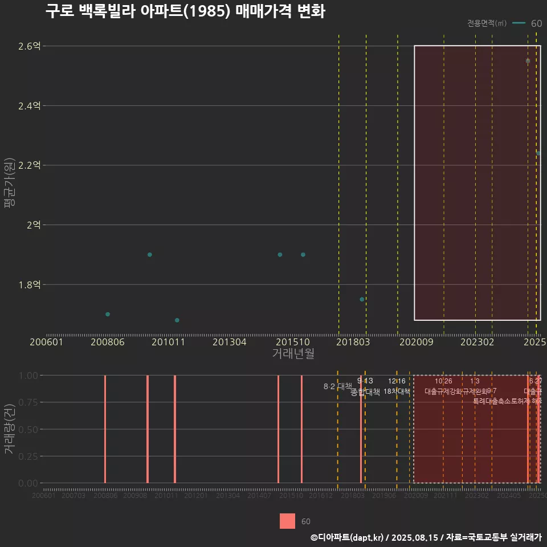Click the 202009 tick label on price chart
Viewport: 547px width, 547px height.
tap(416, 342)
